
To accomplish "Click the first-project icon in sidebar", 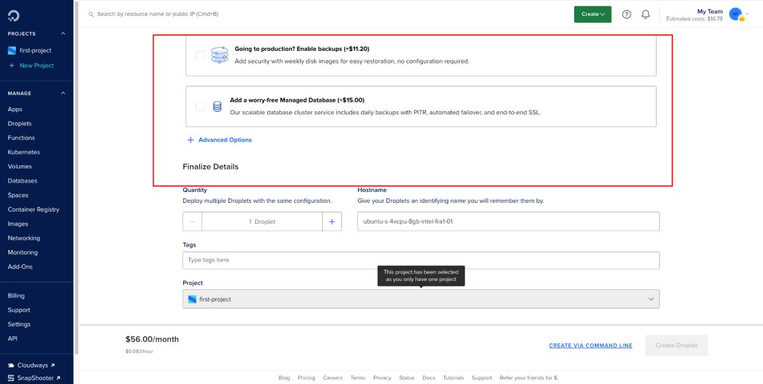I will click(x=12, y=50).
